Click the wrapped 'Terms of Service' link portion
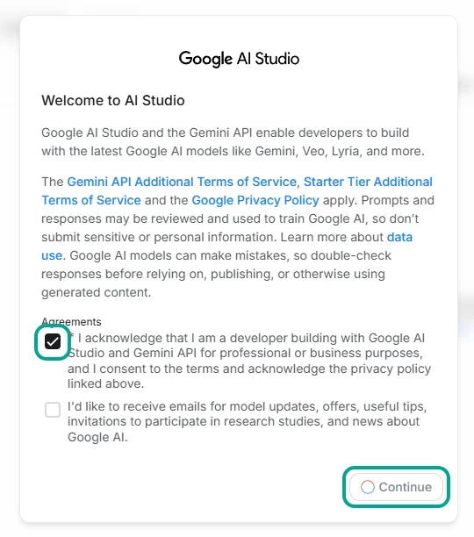Viewport: 474px width, 537px height. click(x=91, y=200)
